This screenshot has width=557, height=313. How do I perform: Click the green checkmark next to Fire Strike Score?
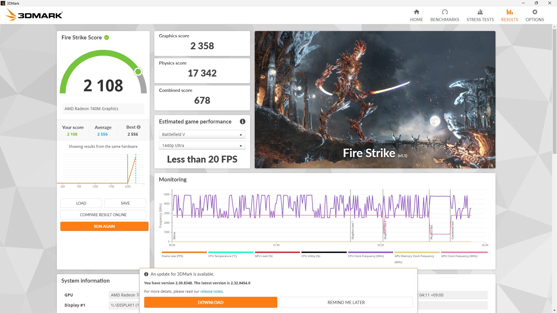pos(106,37)
